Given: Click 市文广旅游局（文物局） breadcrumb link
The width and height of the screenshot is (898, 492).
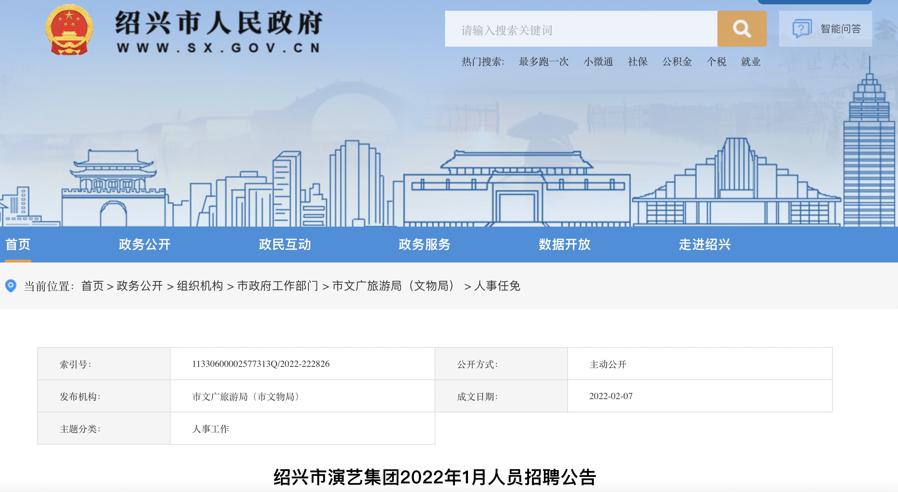Looking at the screenshot, I should pos(395,286).
